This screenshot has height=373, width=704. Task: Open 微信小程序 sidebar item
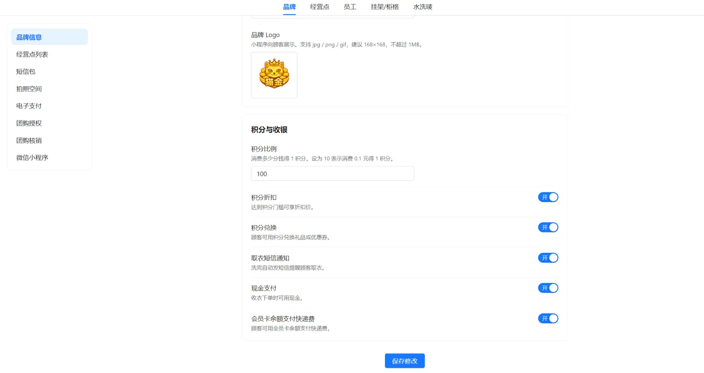click(x=49, y=158)
